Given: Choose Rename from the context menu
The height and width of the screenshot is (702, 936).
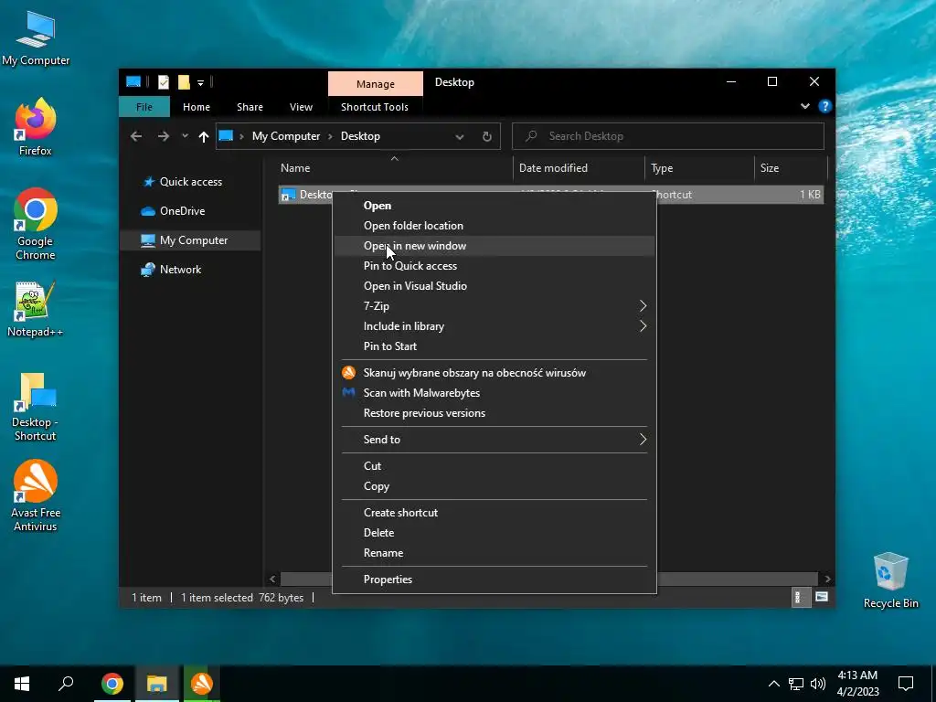Looking at the screenshot, I should [x=495, y=553].
